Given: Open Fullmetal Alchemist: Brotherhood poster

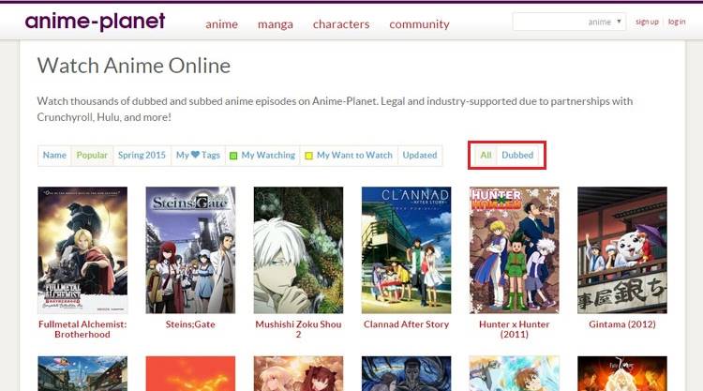Looking at the screenshot, I should [x=82, y=250].
